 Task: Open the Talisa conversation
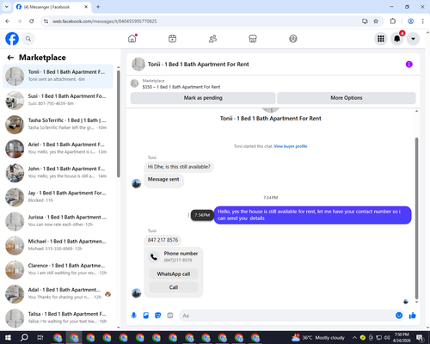58,318
